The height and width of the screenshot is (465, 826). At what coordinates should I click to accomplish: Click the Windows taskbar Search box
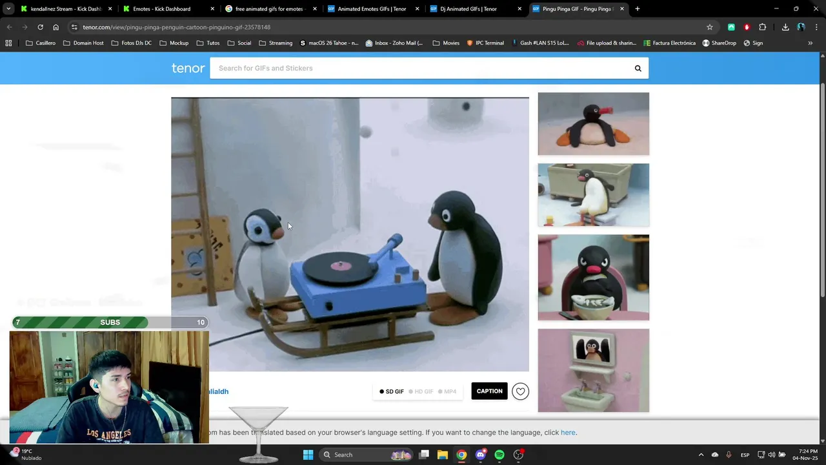(x=366, y=455)
